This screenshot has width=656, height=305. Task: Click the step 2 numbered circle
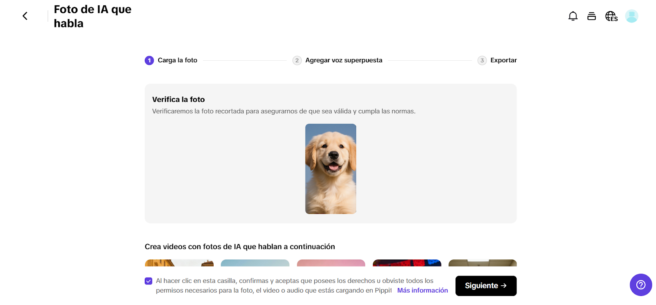(x=297, y=60)
